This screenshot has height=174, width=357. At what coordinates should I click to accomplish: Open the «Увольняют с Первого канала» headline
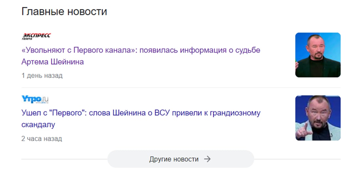[141, 56]
